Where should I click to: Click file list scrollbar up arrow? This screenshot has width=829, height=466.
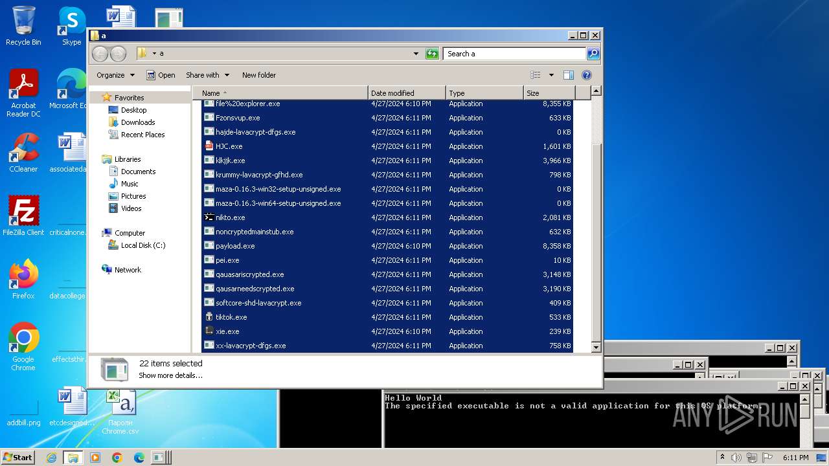(x=596, y=92)
